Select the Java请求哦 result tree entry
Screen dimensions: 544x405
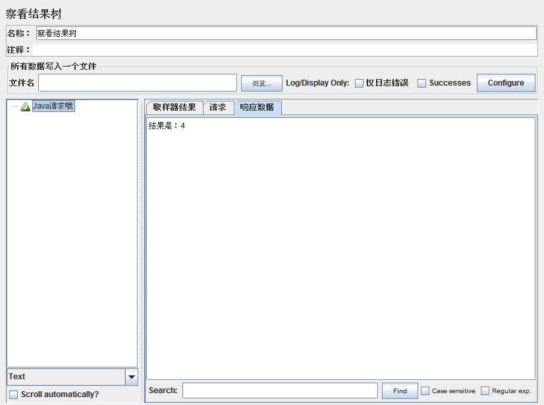tap(53, 106)
